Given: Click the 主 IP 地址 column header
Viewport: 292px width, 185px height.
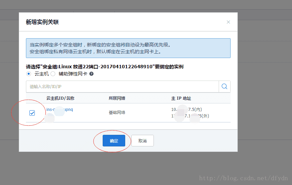Looking at the screenshot, I should click(181, 98).
